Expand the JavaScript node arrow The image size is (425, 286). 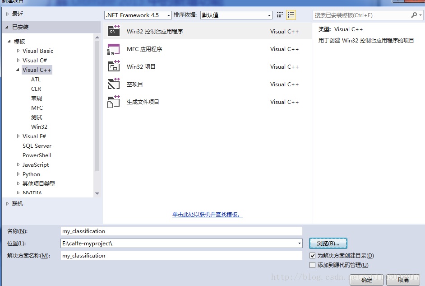pyautogui.click(x=18, y=165)
